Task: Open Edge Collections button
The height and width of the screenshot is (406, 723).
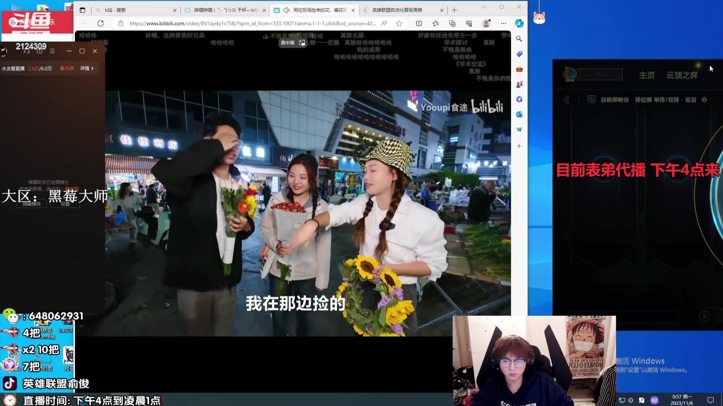Action: click(452, 23)
